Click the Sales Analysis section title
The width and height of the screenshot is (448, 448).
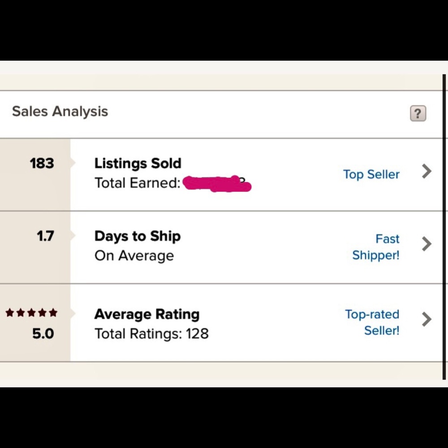click(60, 112)
